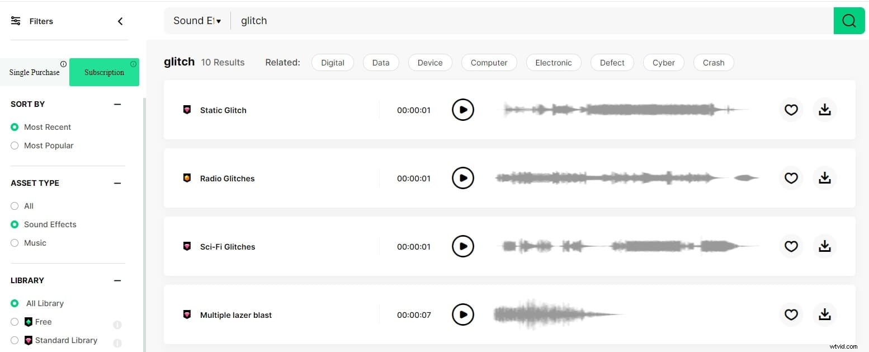Select the Most Popular sort option
The image size is (869, 352).
coord(15,146)
